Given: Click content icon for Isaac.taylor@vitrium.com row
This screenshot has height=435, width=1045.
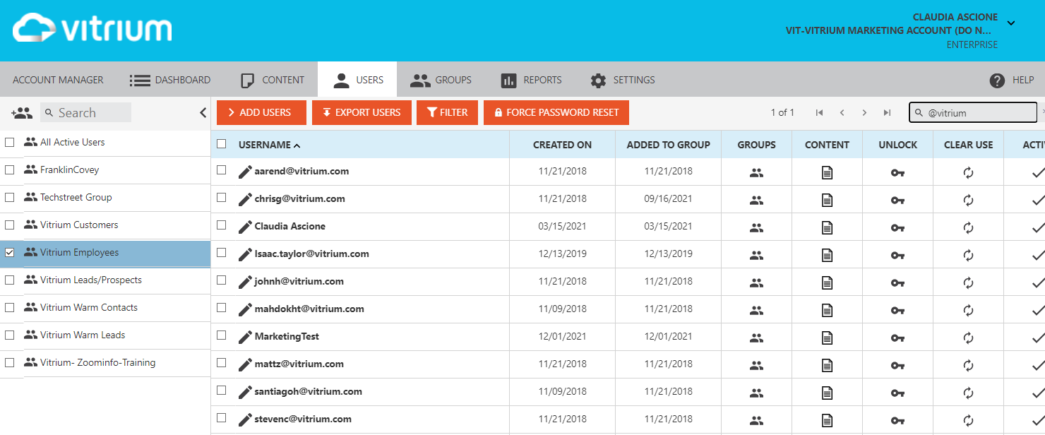Looking at the screenshot, I should pos(827,255).
